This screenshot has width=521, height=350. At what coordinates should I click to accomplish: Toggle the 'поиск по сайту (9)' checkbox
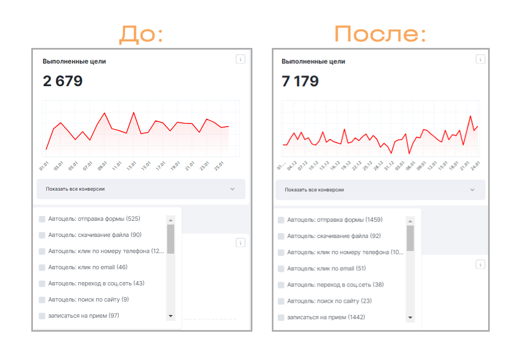click(x=42, y=299)
